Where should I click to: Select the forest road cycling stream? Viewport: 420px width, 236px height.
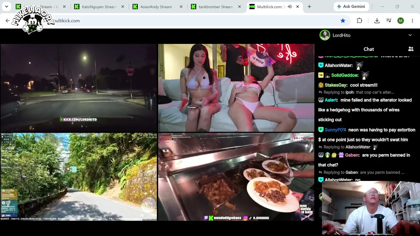pos(79,177)
